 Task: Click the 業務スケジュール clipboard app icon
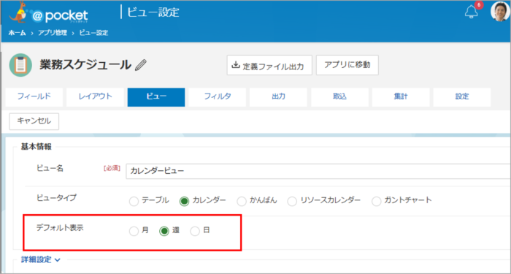click(x=20, y=65)
